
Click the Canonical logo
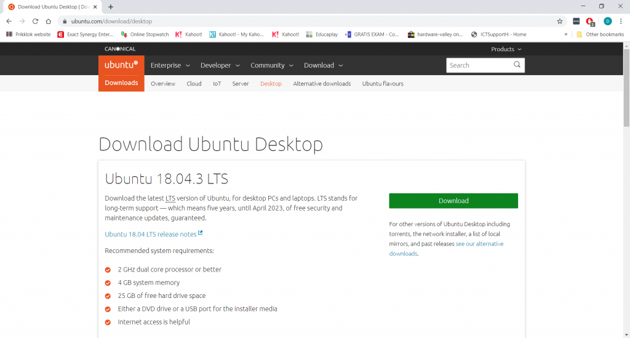(x=120, y=49)
